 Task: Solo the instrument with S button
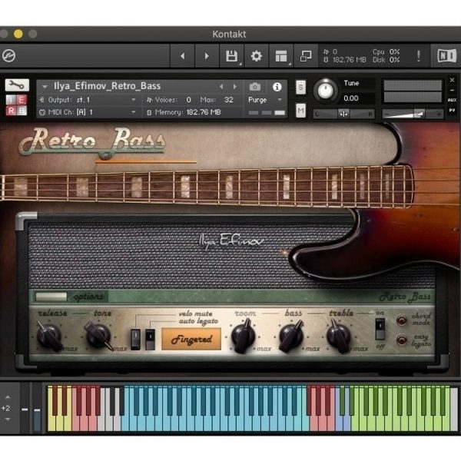click(x=300, y=88)
